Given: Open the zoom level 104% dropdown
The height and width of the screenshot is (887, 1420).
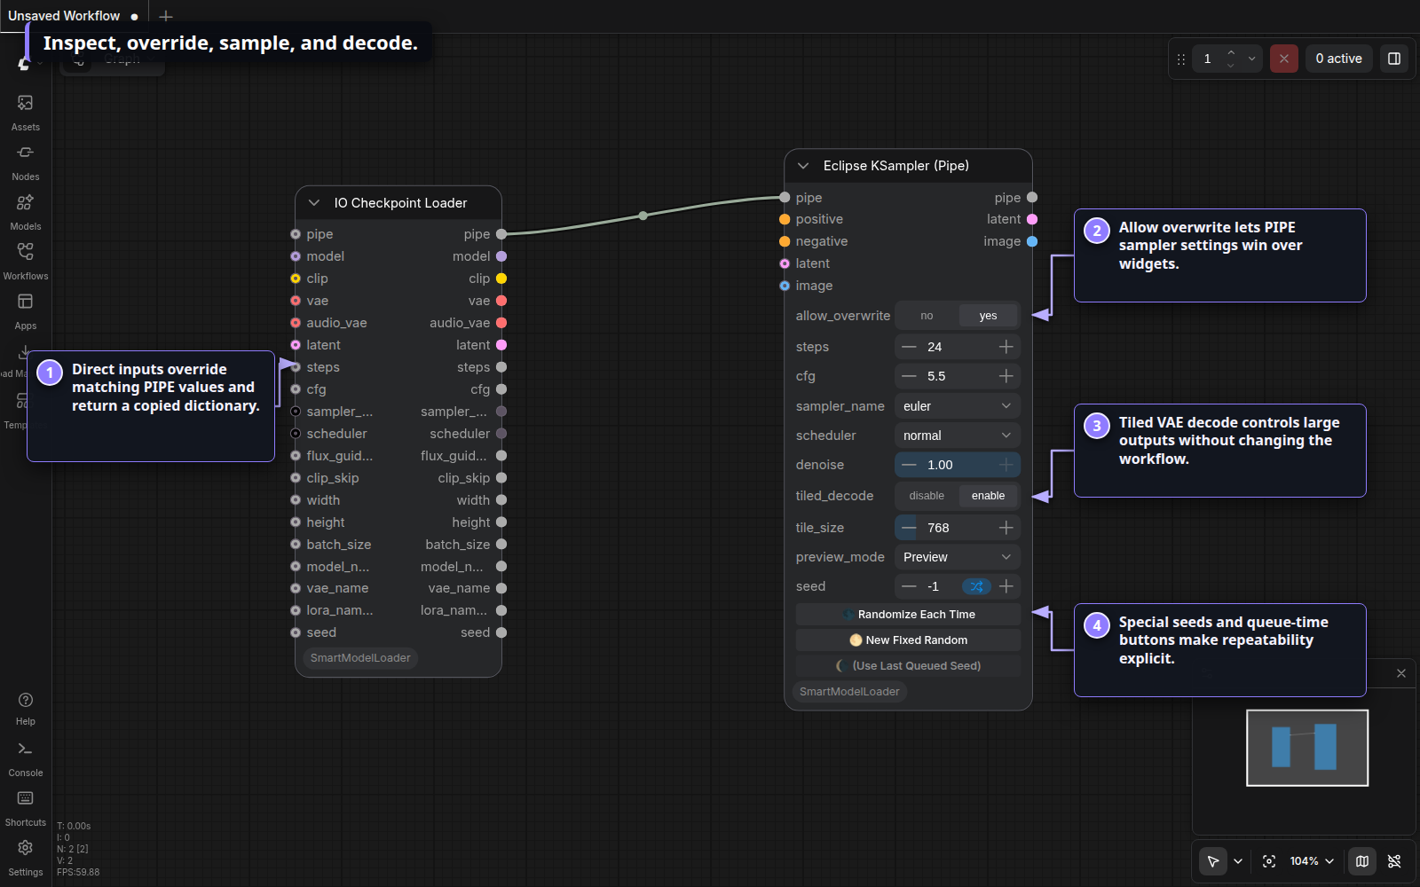Looking at the screenshot, I should pos(1312,861).
